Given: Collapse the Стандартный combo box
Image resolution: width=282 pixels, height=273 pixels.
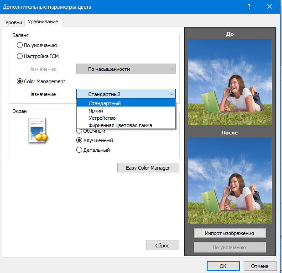Looking at the screenshot, I should (x=126, y=94).
